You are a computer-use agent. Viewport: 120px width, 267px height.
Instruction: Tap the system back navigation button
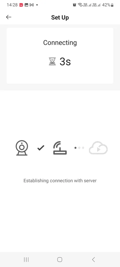pyautogui.click(x=93, y=259)
